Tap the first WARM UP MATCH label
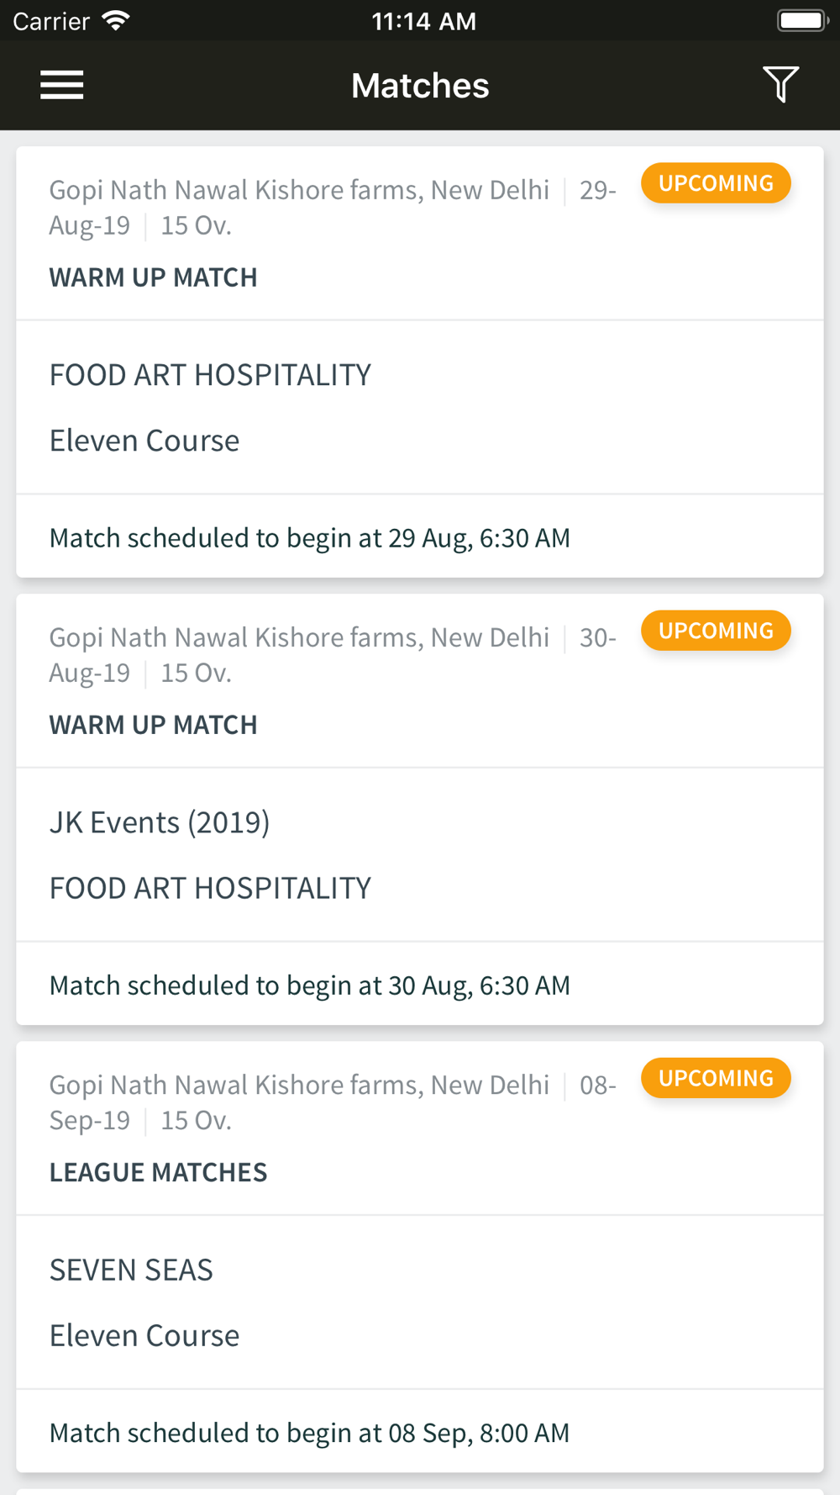 point(153,277)
